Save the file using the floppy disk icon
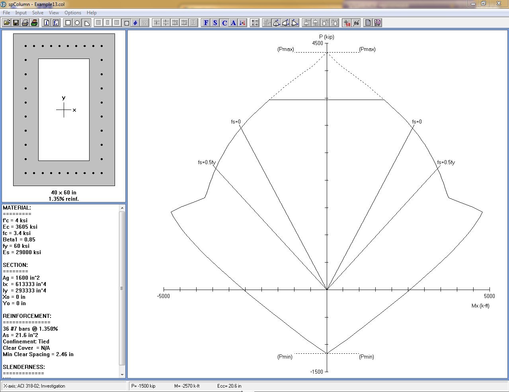The width and height of the screenshot is (509, 392). tap(16, 23)
